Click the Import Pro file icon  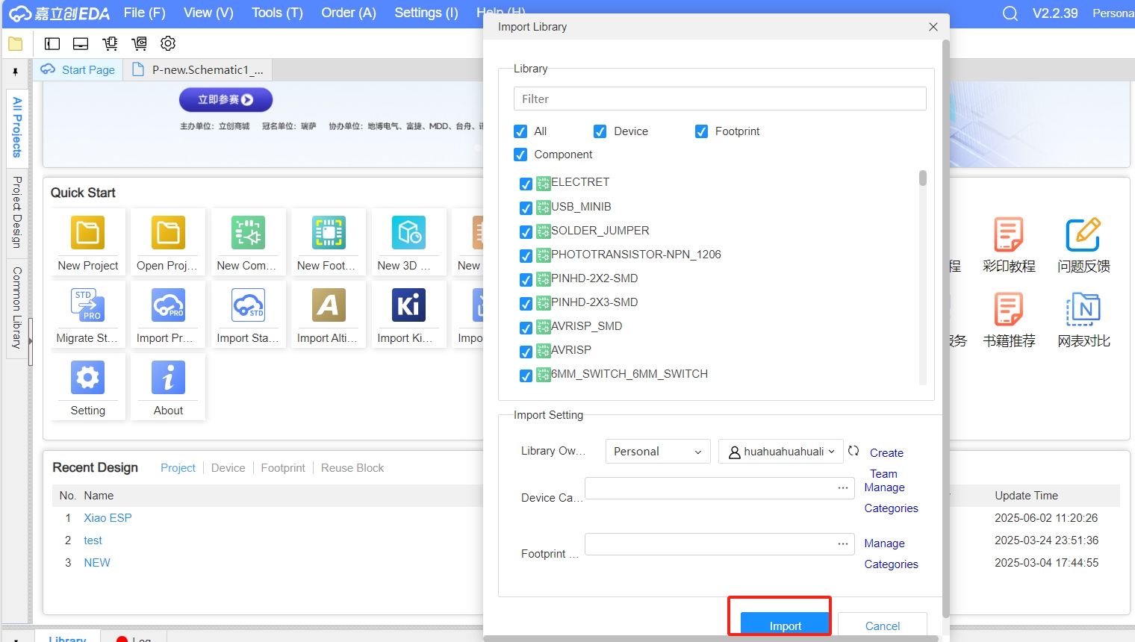pos(168,305)
